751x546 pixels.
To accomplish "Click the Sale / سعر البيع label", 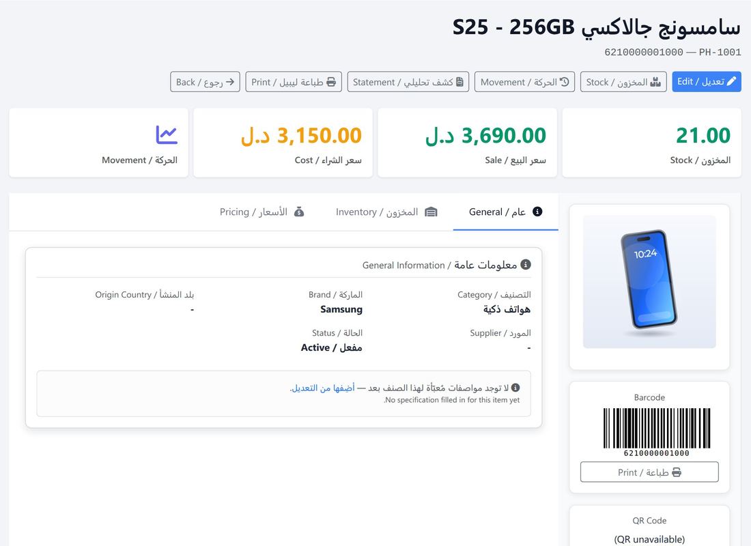I will pos(515,160).
